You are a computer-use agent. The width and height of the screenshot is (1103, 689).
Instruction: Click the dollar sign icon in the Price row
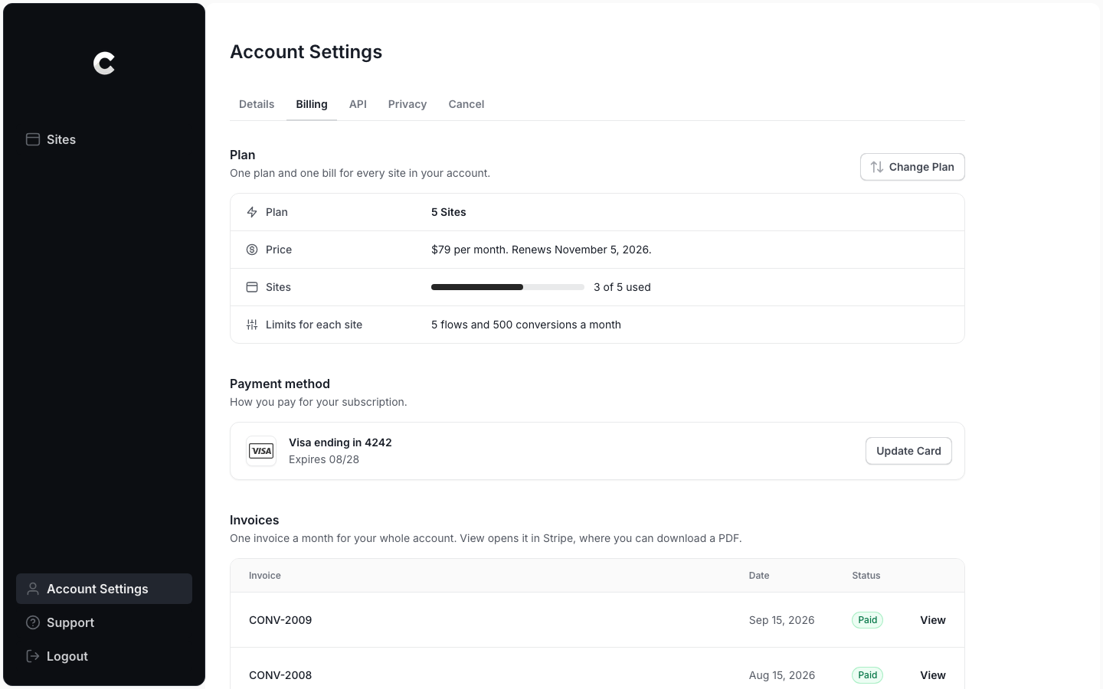click(x=252, y=250)
